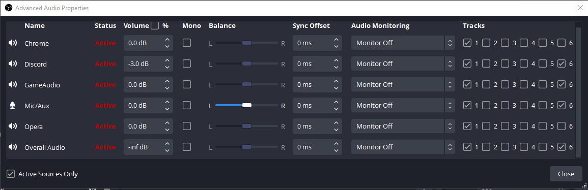The height and width of the screenshot is (190, 588).
Task: Mute the Discord source speaker icon
Action: coord(13,64)
